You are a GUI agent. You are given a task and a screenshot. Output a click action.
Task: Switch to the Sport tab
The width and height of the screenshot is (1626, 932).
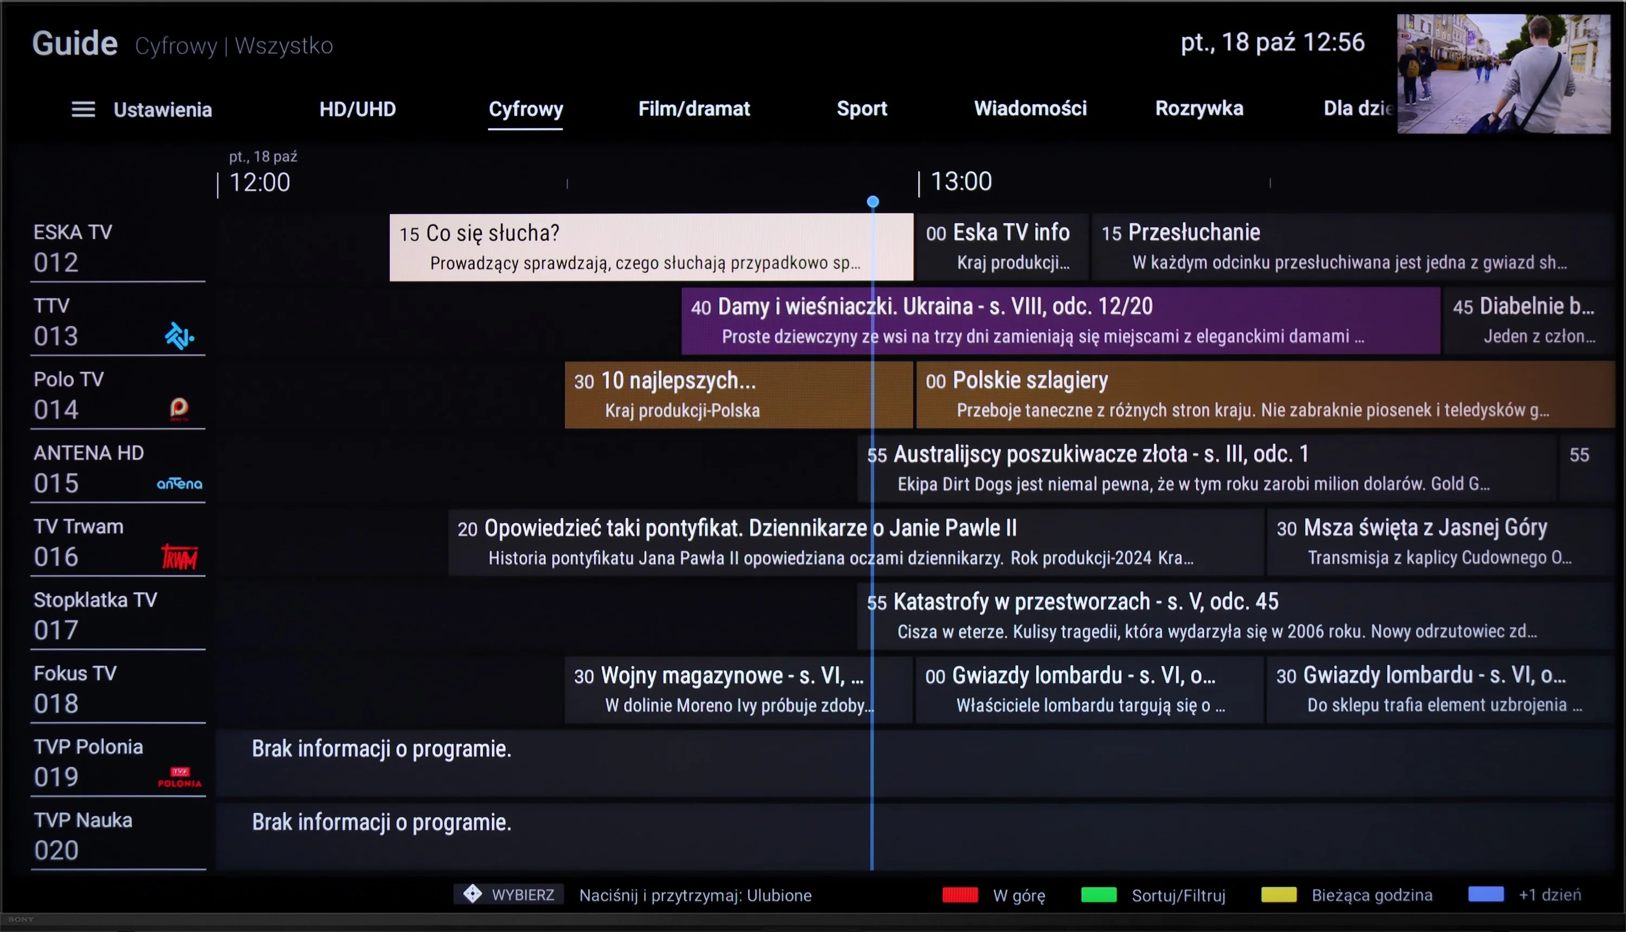coord(862,109)
